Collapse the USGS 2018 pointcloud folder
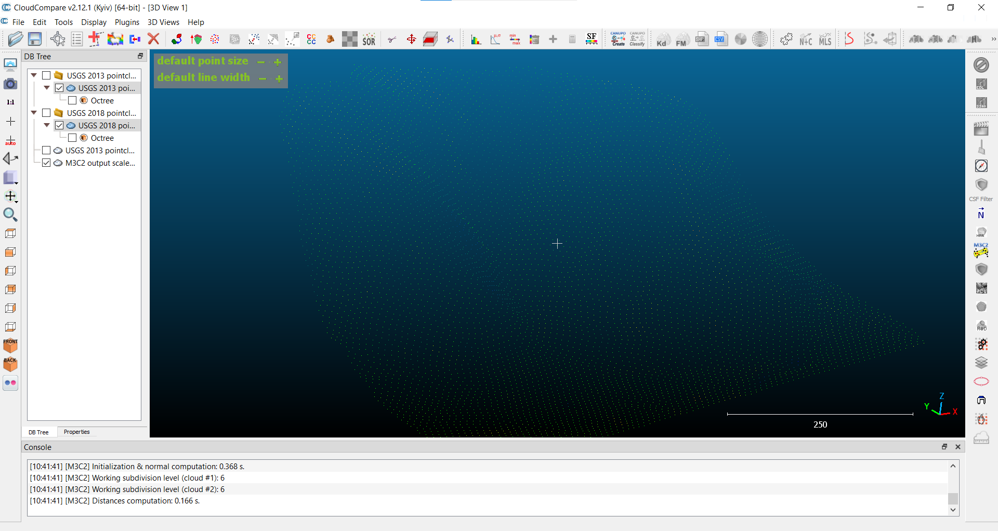Image resolution: width=998 pixels, height=531 pixels. coord(34,113)
